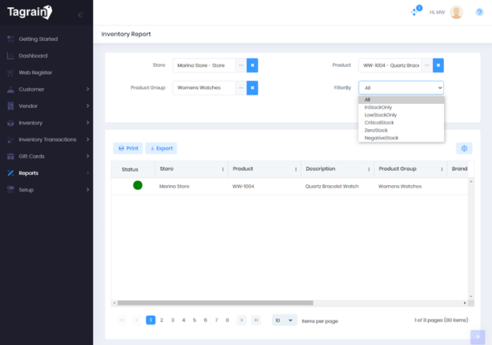Go to Dashboard in sidebar
The width and height of the screenshot is (492, 345).
33,56
